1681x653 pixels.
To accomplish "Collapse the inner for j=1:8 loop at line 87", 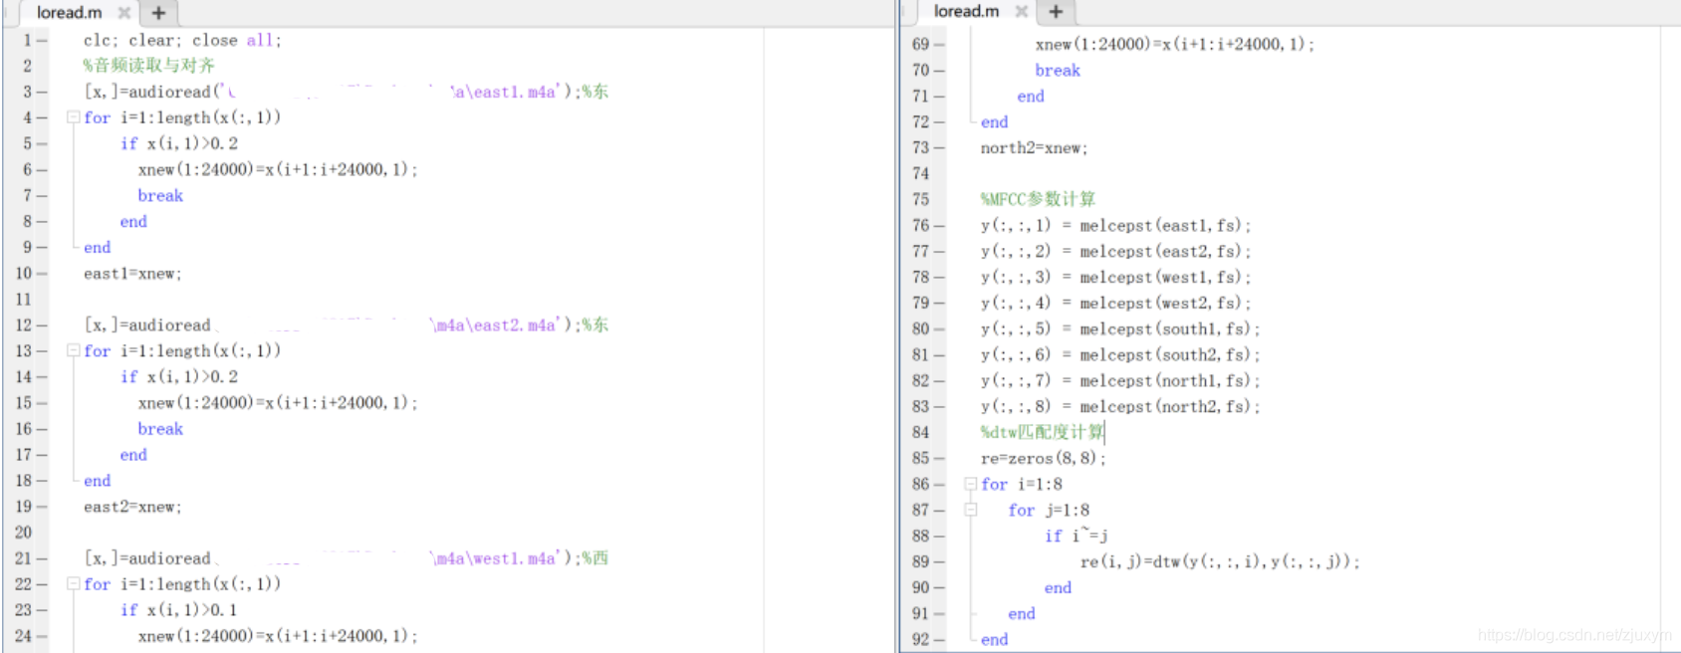I will [x=970, y=510].
